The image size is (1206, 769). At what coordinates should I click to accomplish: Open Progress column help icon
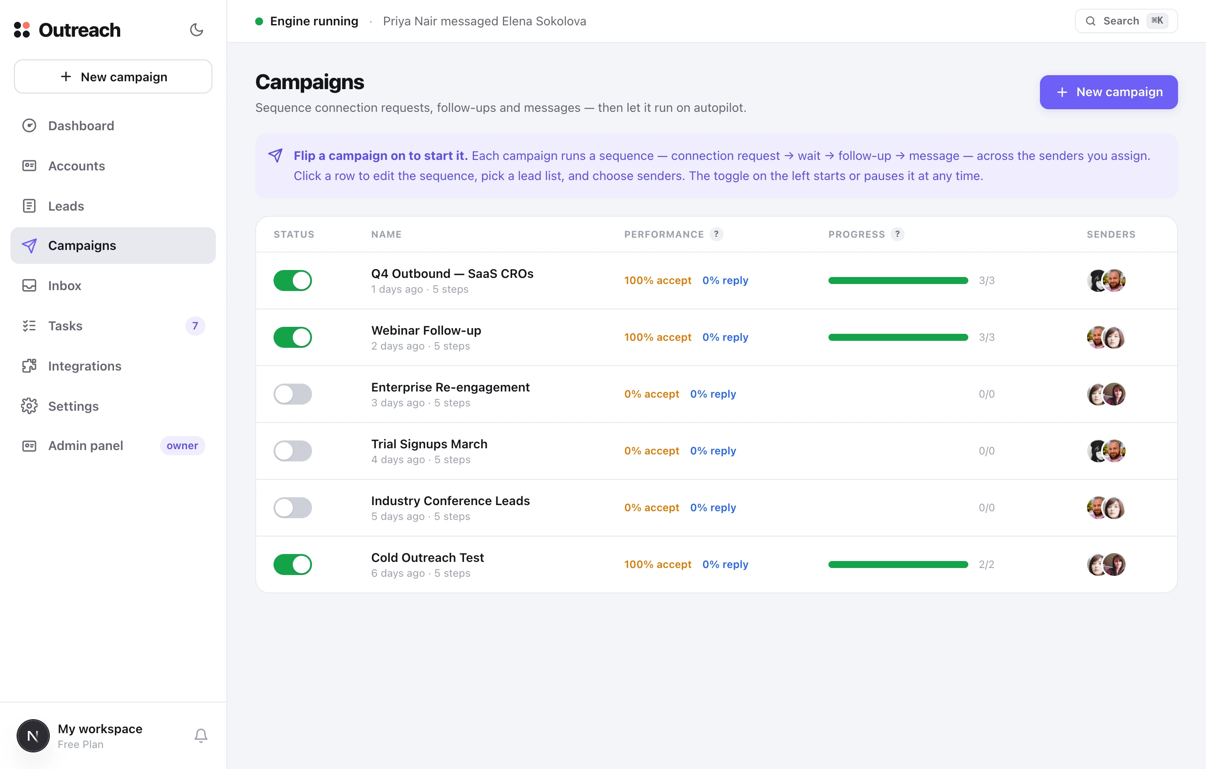(898, 234)
